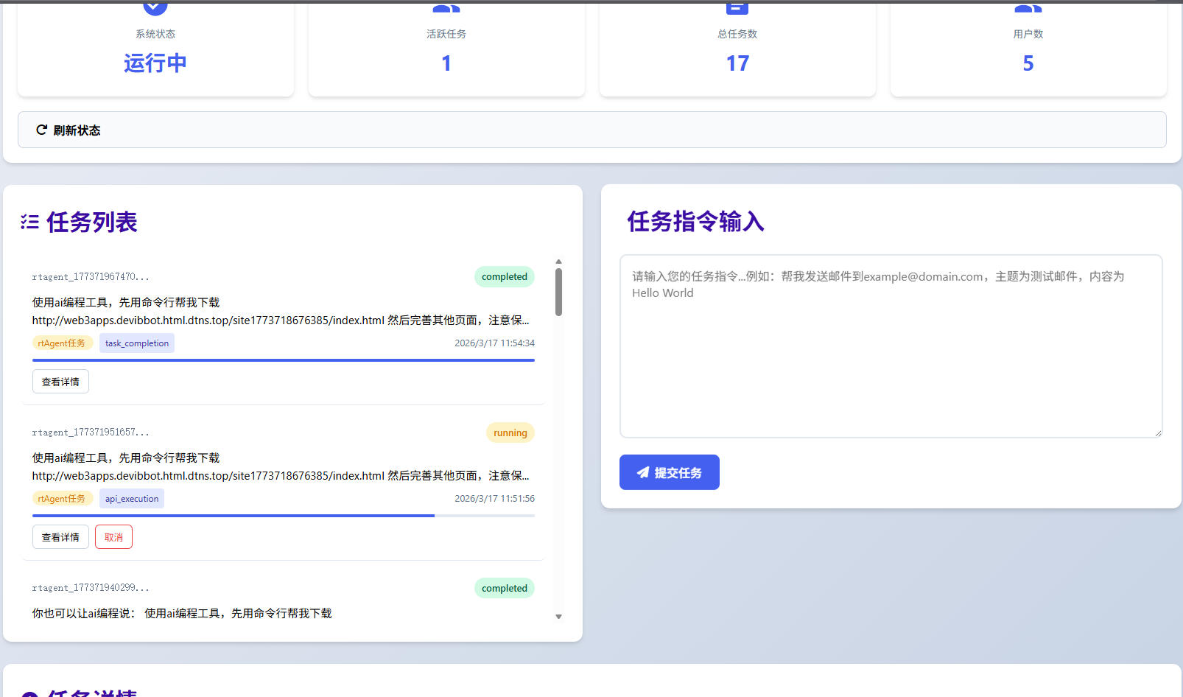Screen dimensions: 1183x697
Task: Click the 用户数 users icon
Action: pos(1028,6)
